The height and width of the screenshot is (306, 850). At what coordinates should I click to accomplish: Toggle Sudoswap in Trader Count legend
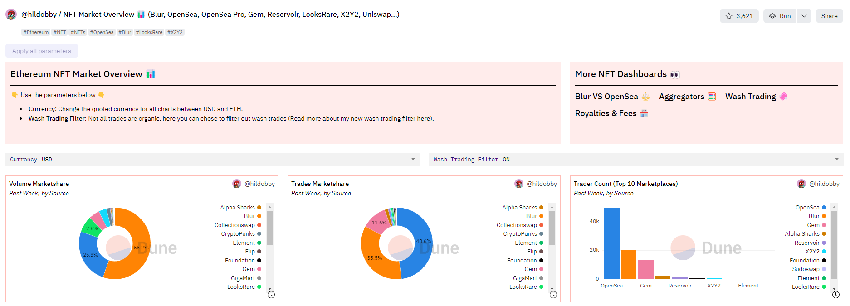(x=809, y=269)
